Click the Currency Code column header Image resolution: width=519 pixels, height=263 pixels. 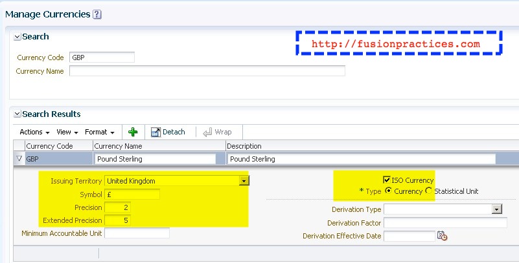click(x=59, y=146)
